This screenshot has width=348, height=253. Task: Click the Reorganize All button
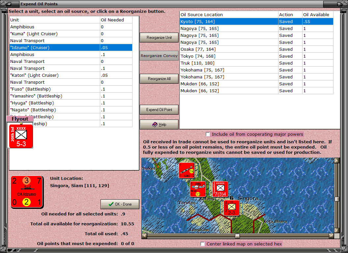pyautogui.click(x=159, y=78)
